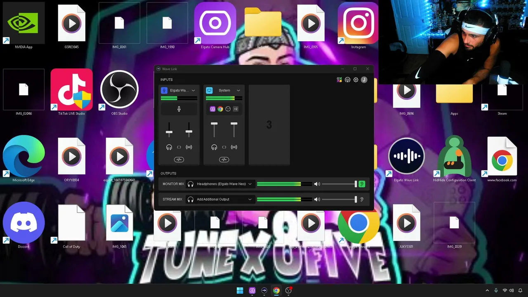Select Elgato Camera Hub desktop icon
528x297 pixels.
tap(215, 26)
